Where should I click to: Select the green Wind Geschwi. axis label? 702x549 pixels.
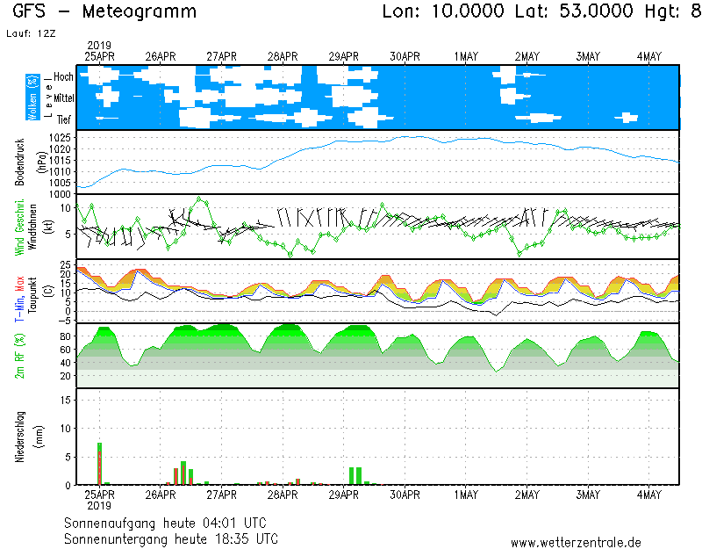19,227
